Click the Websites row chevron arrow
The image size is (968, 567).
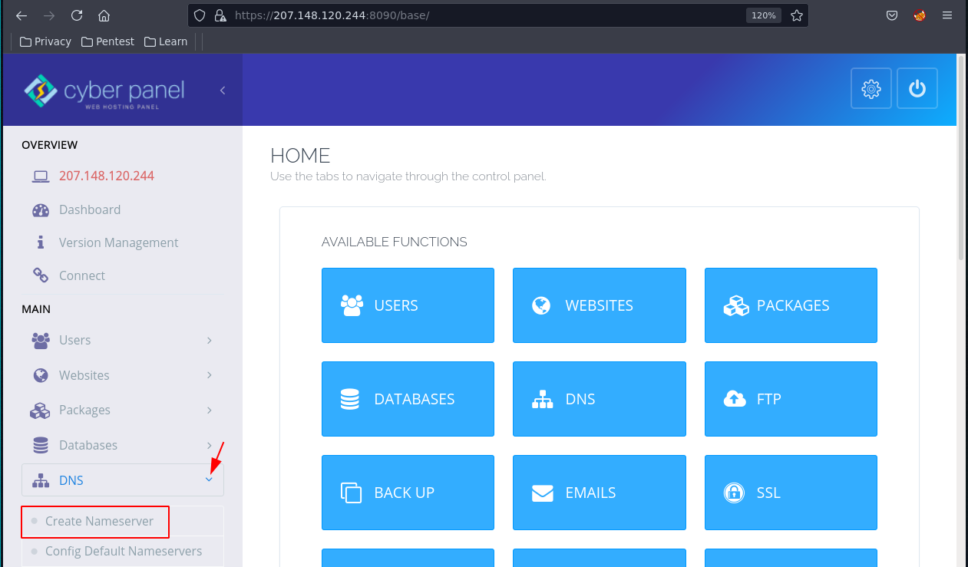(210, 375)
